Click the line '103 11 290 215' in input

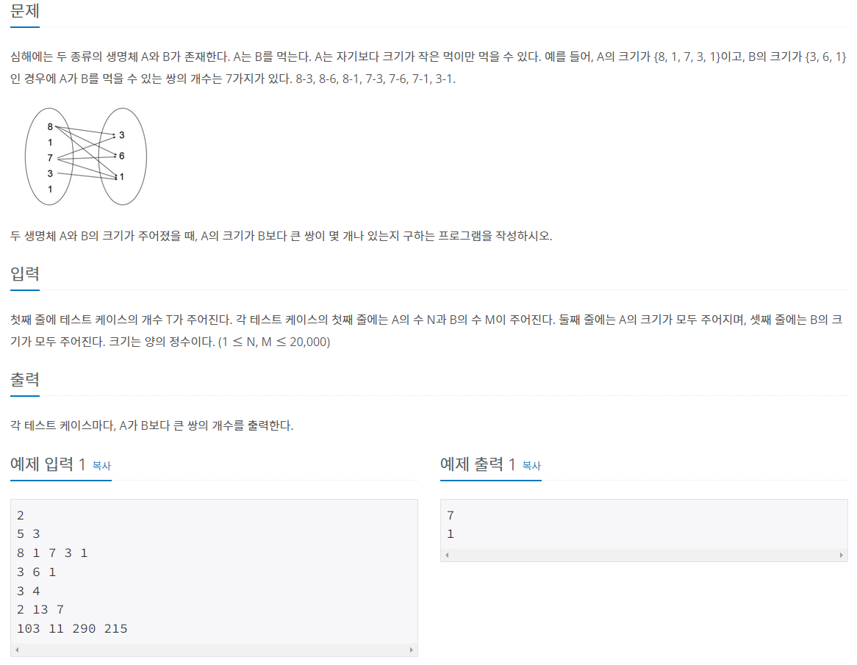[72, 629]
